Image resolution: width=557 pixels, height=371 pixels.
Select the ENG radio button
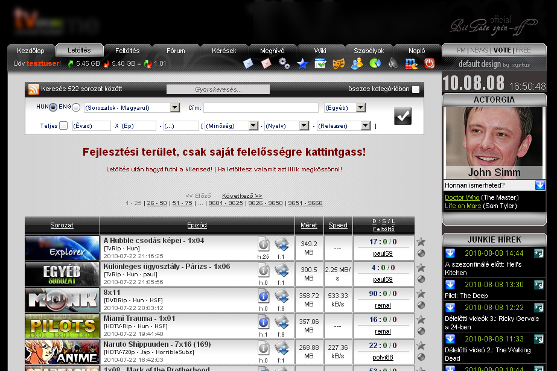point(76,107)
